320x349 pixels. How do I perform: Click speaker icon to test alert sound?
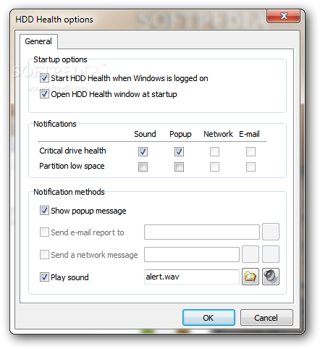coord(271,277)
